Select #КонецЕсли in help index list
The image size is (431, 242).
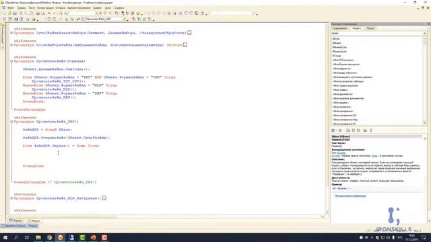click(339, 52)
